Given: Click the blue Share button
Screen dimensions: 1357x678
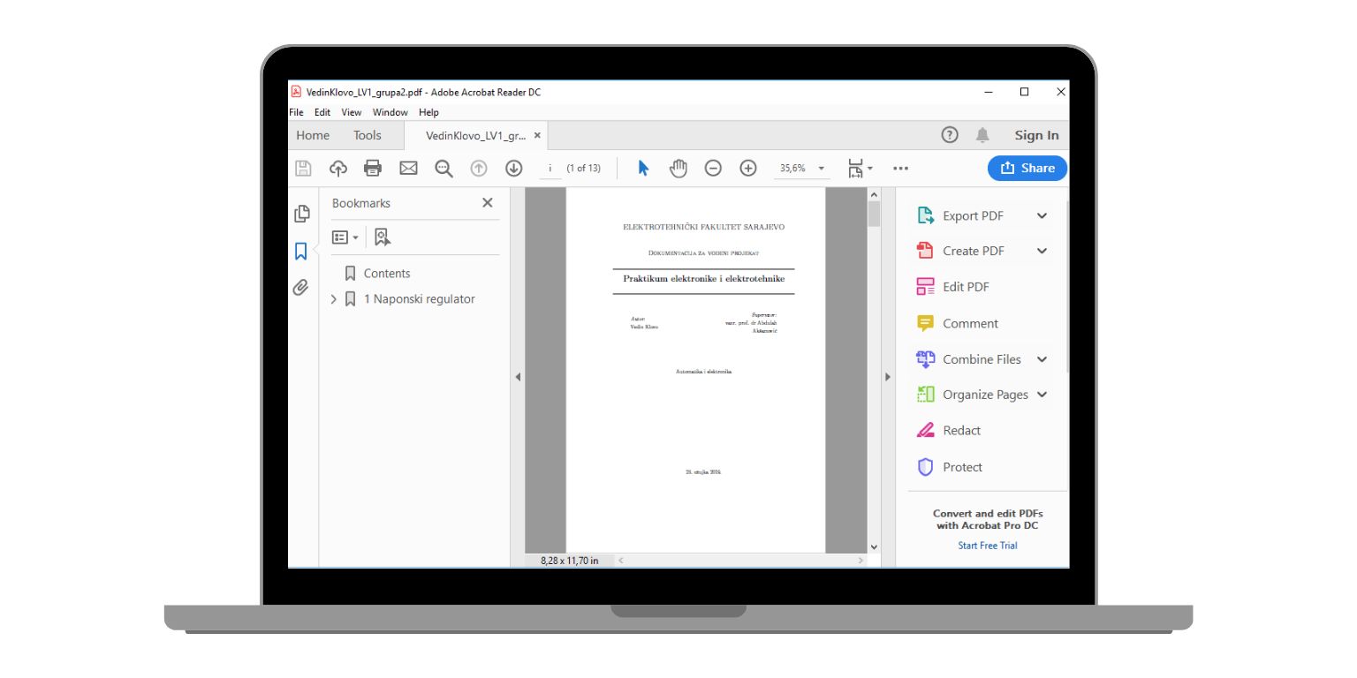Looking at the screenshot, I should [1027, 168].
